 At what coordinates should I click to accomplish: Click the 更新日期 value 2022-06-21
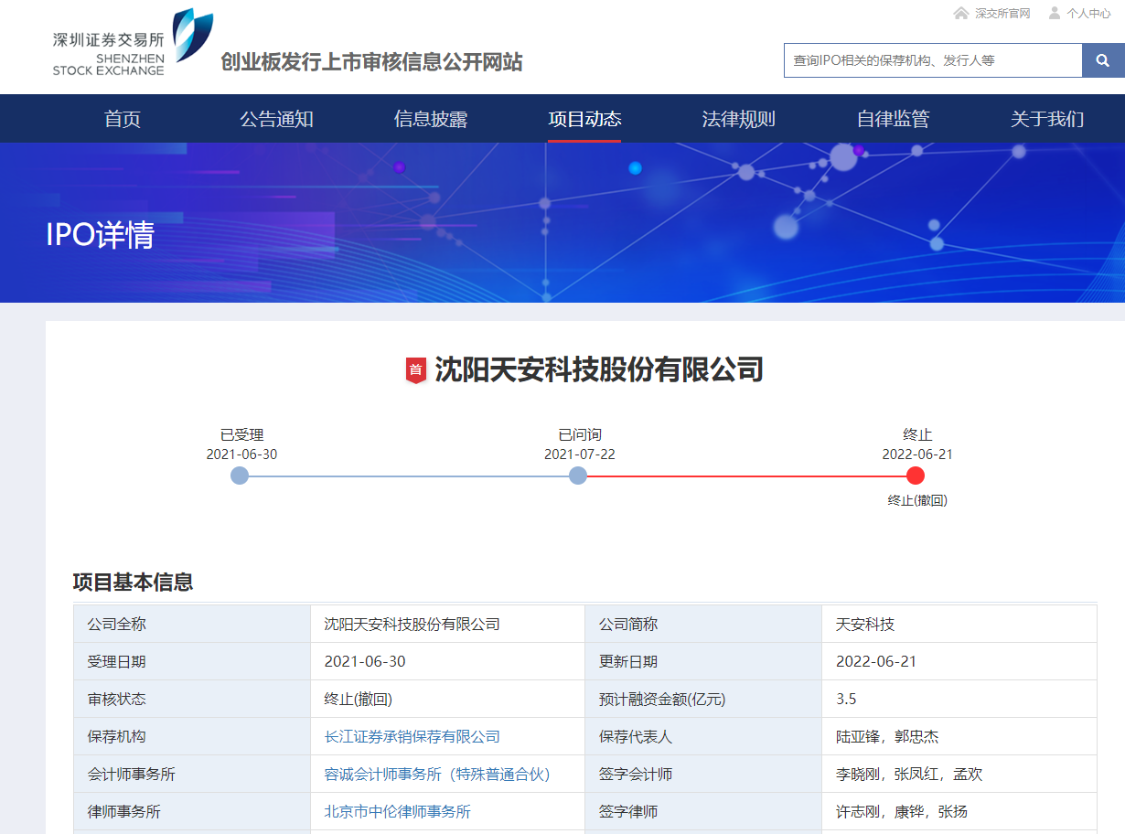876,662
